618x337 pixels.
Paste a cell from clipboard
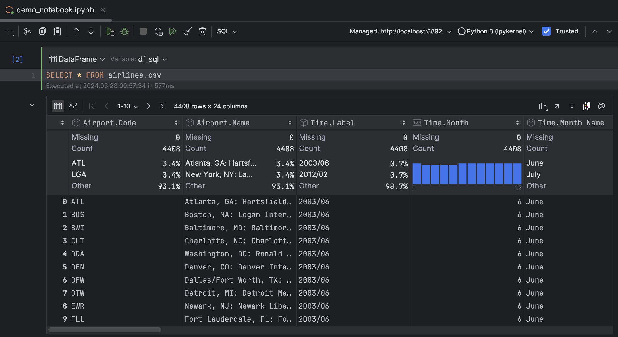(57, 31)
